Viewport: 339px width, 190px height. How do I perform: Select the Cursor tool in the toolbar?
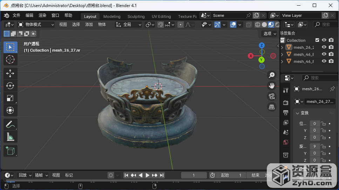[10, 59]
